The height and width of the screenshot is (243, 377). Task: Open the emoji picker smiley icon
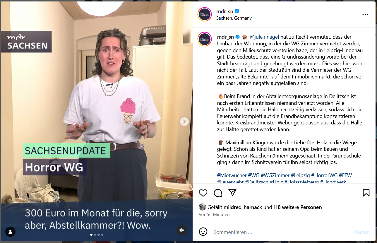tap(203, 232)
